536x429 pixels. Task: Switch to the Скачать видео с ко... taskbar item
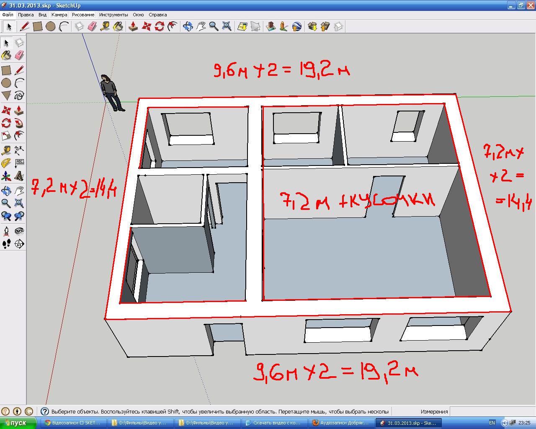point(275,423)
